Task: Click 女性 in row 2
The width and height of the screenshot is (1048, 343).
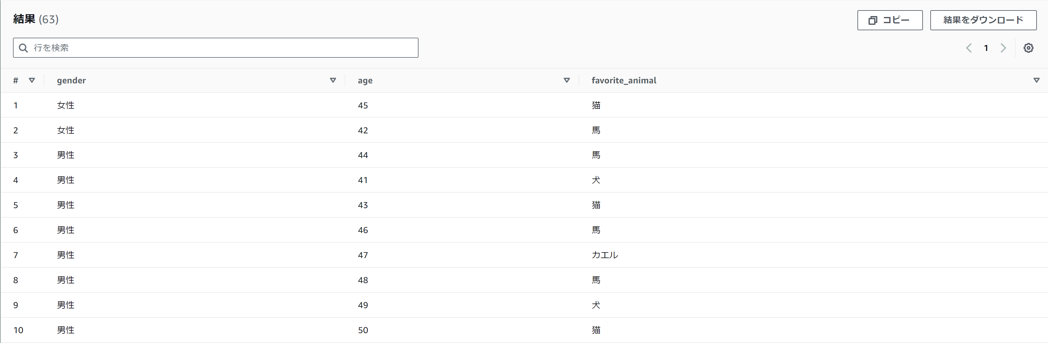Action: 65,130
